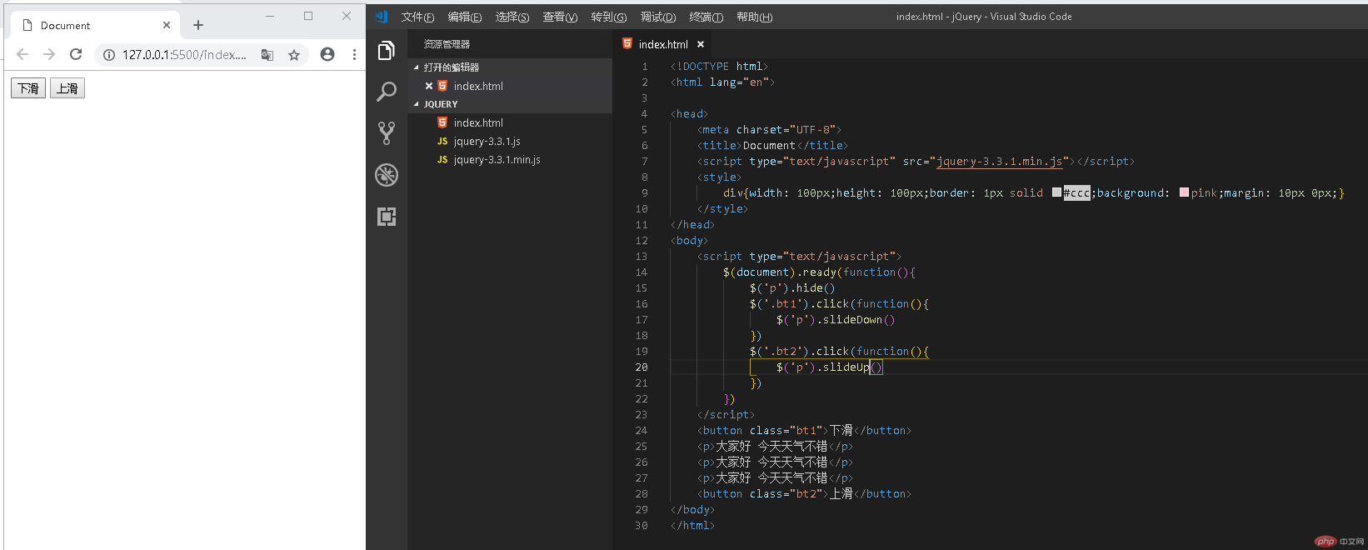Open jquery-3.3.1.js in the file explorer
This screenshot has width=1368, height=550.
pos(487,141)
